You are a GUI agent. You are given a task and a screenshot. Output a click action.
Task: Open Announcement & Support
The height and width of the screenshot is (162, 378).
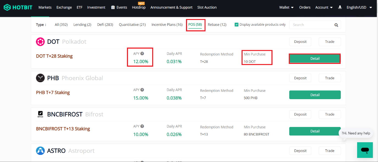click(x=171, y=7)
